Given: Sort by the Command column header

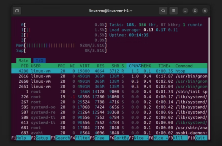Looking at the screenshot, I should (184, 66).
